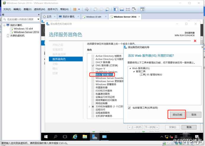This screenshot has width=205, height=146.
Task: Launch Internet Explorer from guest taskbar
Action: [75, 137]
